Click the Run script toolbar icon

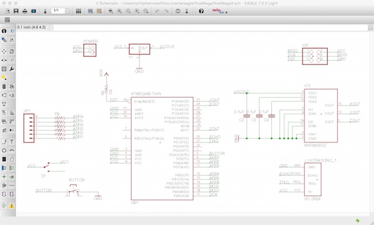90,11
